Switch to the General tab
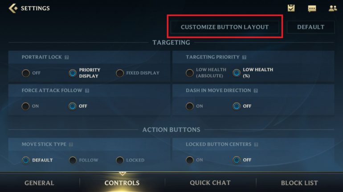 coord(39,183)
